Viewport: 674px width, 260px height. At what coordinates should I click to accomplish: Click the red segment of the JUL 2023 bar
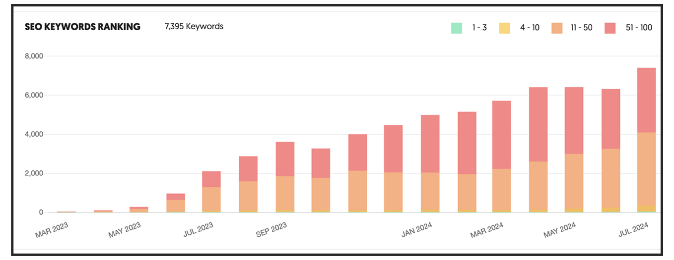tap(211, 179)
